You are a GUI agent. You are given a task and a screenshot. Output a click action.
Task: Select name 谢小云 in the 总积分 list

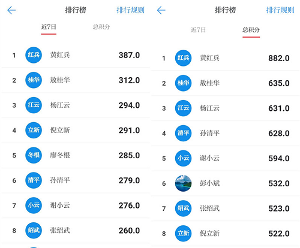(x=209, y=158)
